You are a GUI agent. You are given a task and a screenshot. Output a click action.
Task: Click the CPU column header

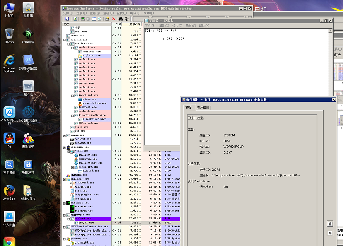pos(118,24)
